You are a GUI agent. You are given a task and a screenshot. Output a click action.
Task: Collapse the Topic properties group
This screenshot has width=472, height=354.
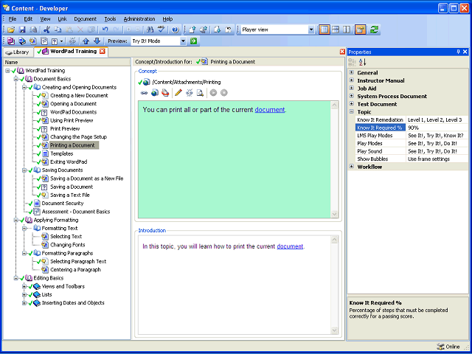[x=351, y=111]
